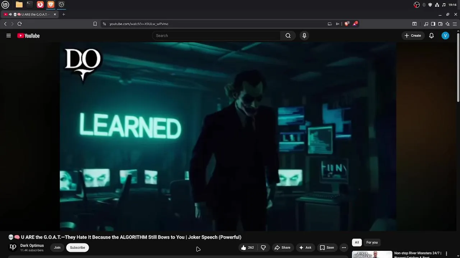The width and height of the screenshot is (460, 258).
Task: Open the Brave Shields lion icon
Action: click(346, 24)
